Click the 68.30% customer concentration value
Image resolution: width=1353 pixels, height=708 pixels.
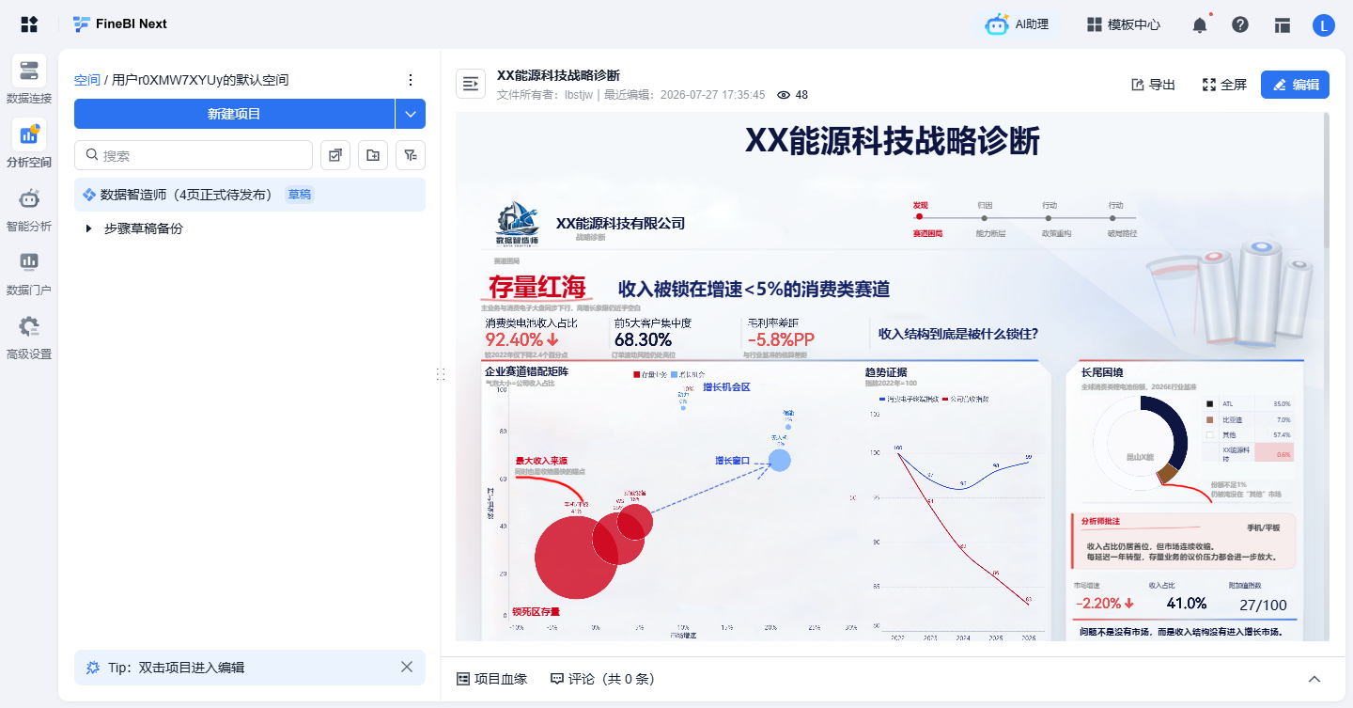point(643,339)
